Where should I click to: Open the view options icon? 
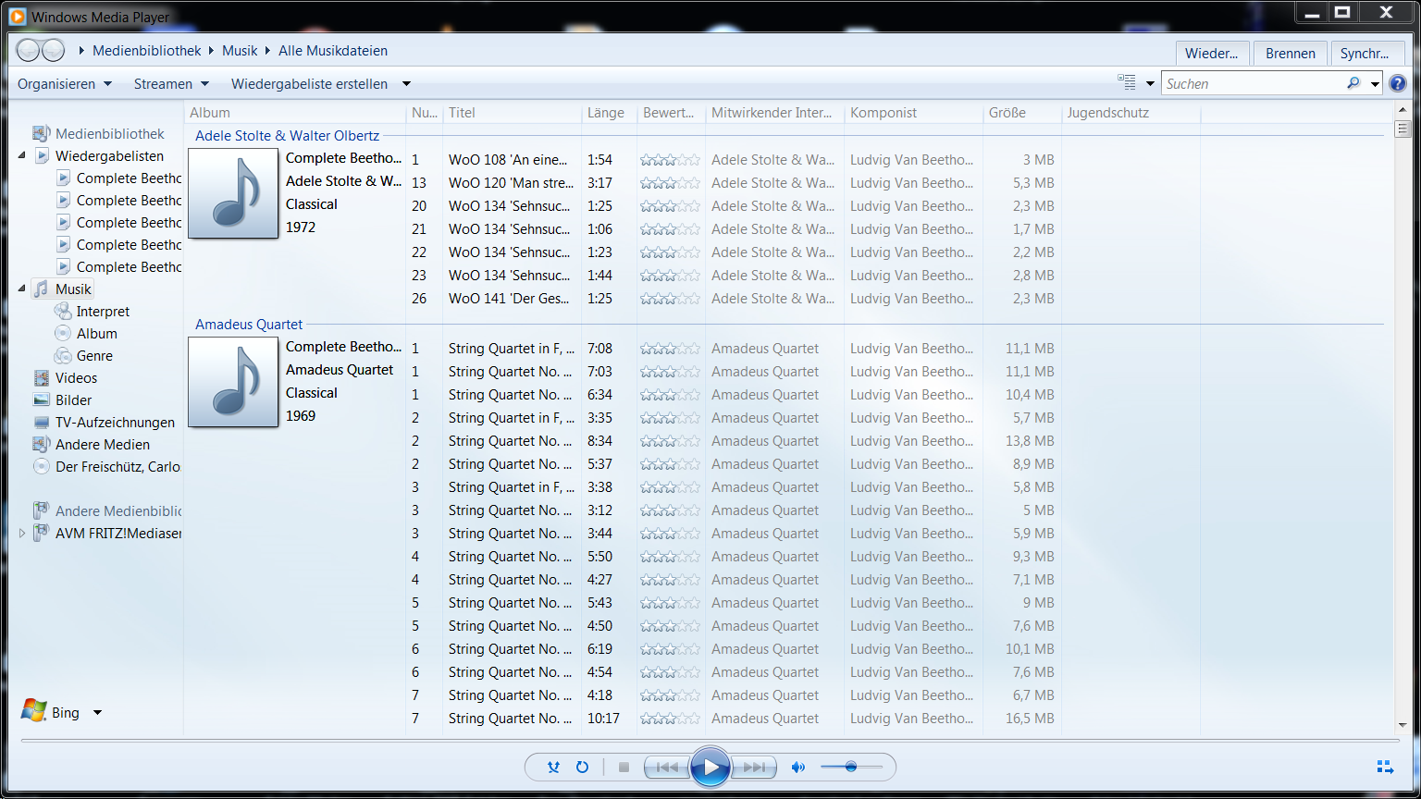coord(1127,82)
